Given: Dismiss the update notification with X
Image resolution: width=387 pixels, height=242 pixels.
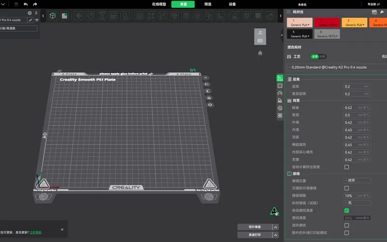Looking at the screenshot, I should tap(62, 229).
